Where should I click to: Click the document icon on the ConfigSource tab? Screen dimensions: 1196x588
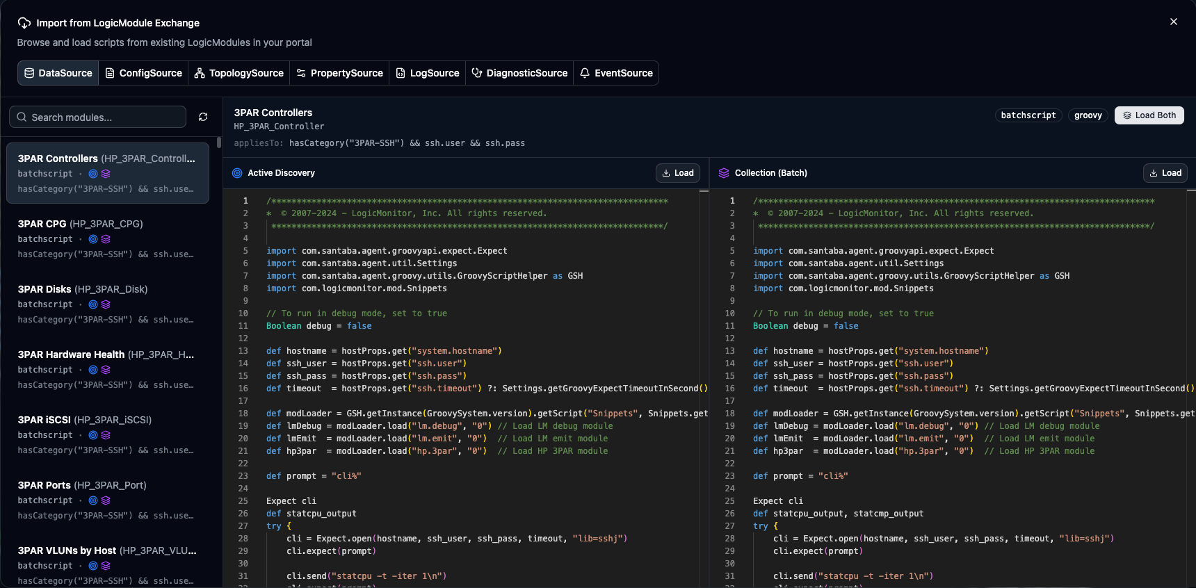110,73
